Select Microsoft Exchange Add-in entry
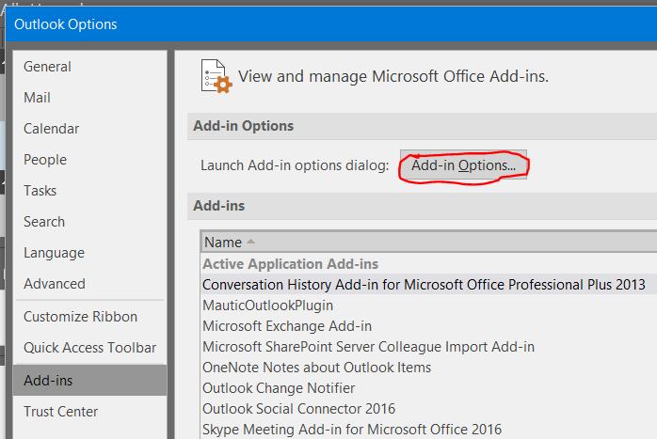This screenshot has height=439, width=657. point(287,326)
